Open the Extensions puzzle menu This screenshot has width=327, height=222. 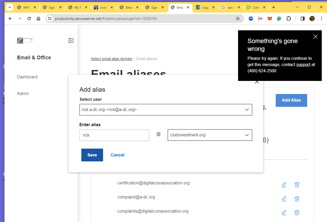coord(289,19)
